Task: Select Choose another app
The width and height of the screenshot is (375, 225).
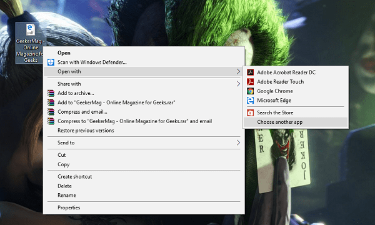Action: pos(296,122)
